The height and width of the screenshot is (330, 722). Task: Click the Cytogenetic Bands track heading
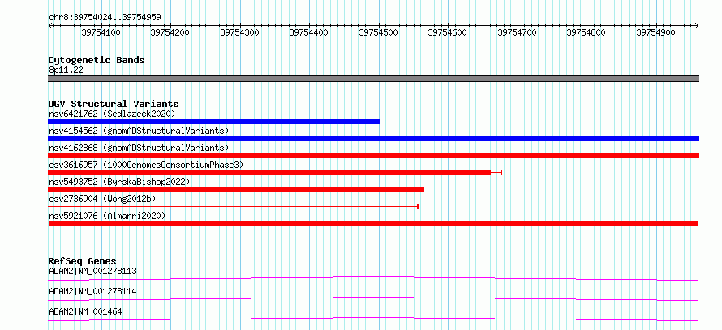pyautogui.click(x=97, y=60)
